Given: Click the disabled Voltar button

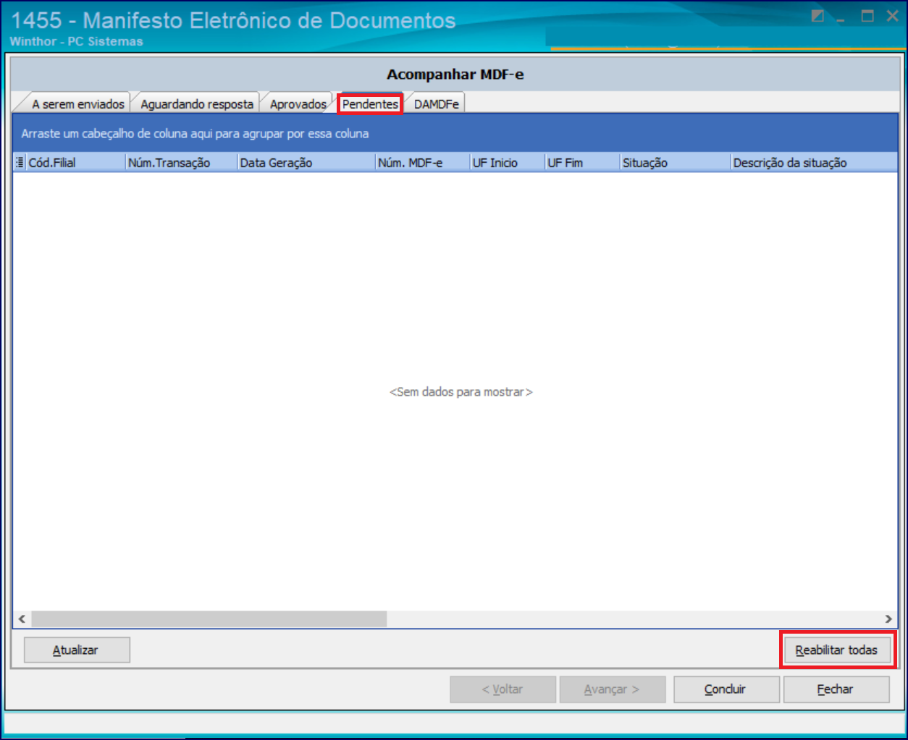Looking at the screenshot, I should 503,689.
